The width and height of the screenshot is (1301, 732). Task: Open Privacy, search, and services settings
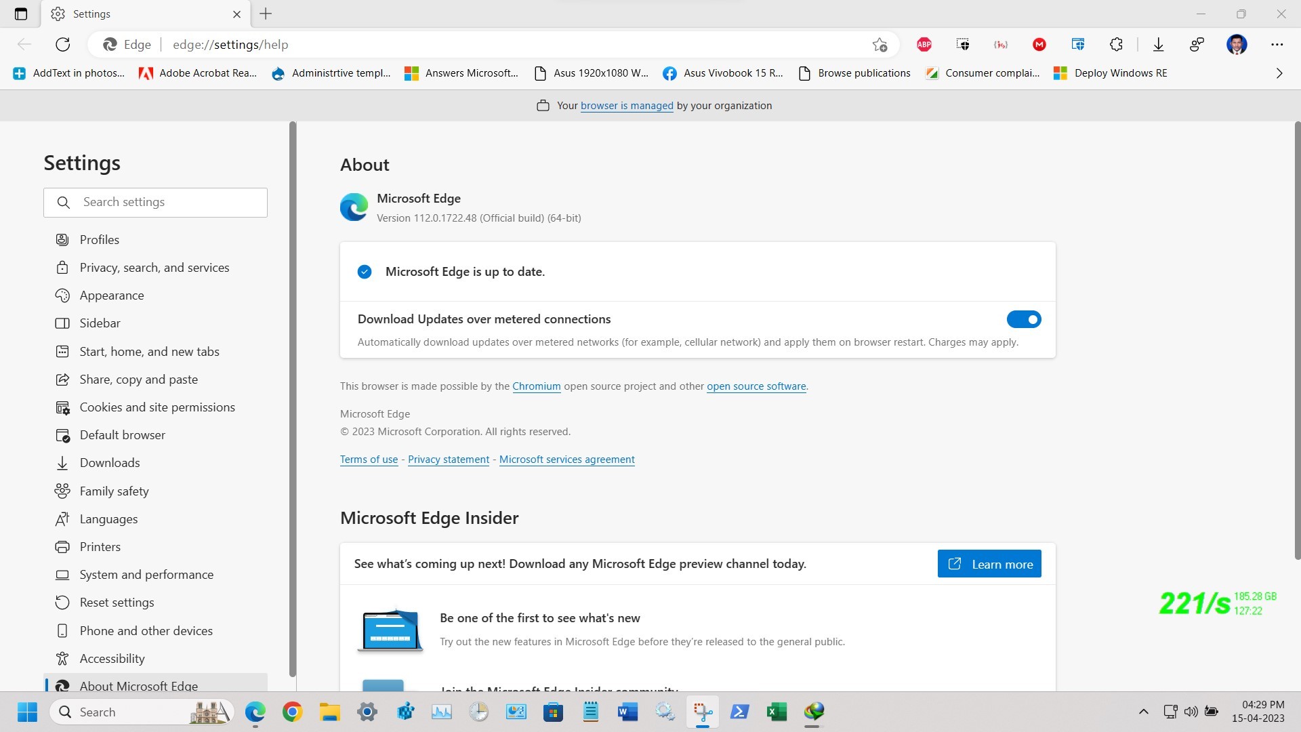pos(154,268)
